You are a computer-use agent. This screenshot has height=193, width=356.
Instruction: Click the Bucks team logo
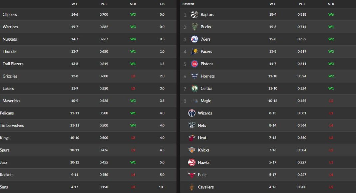[x=194, y=27]
